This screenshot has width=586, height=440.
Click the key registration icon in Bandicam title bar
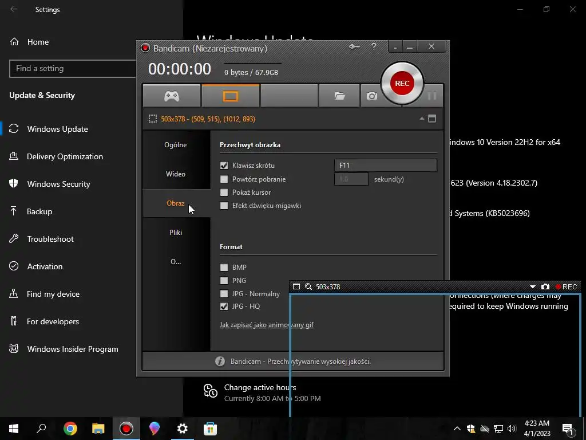(354, 47)
